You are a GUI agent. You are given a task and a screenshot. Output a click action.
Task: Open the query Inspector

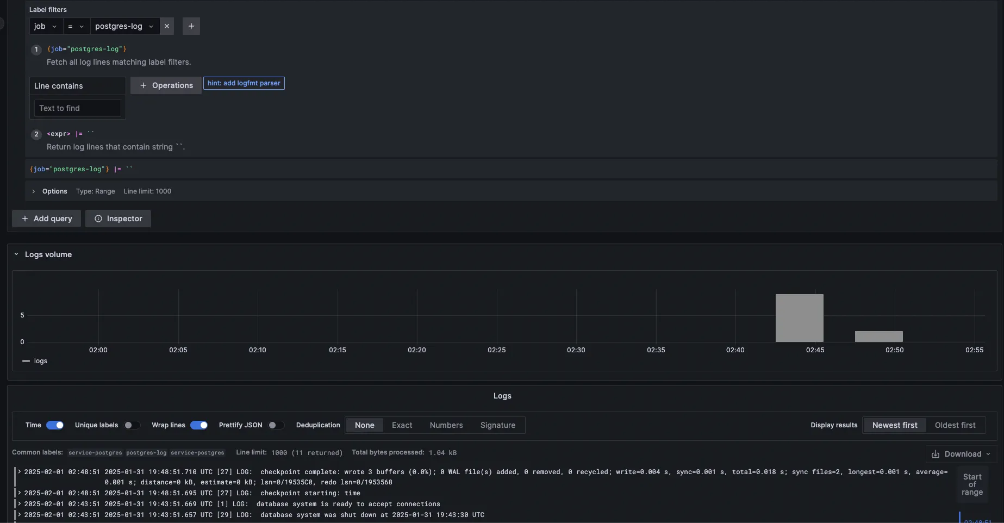pos(118,219)
